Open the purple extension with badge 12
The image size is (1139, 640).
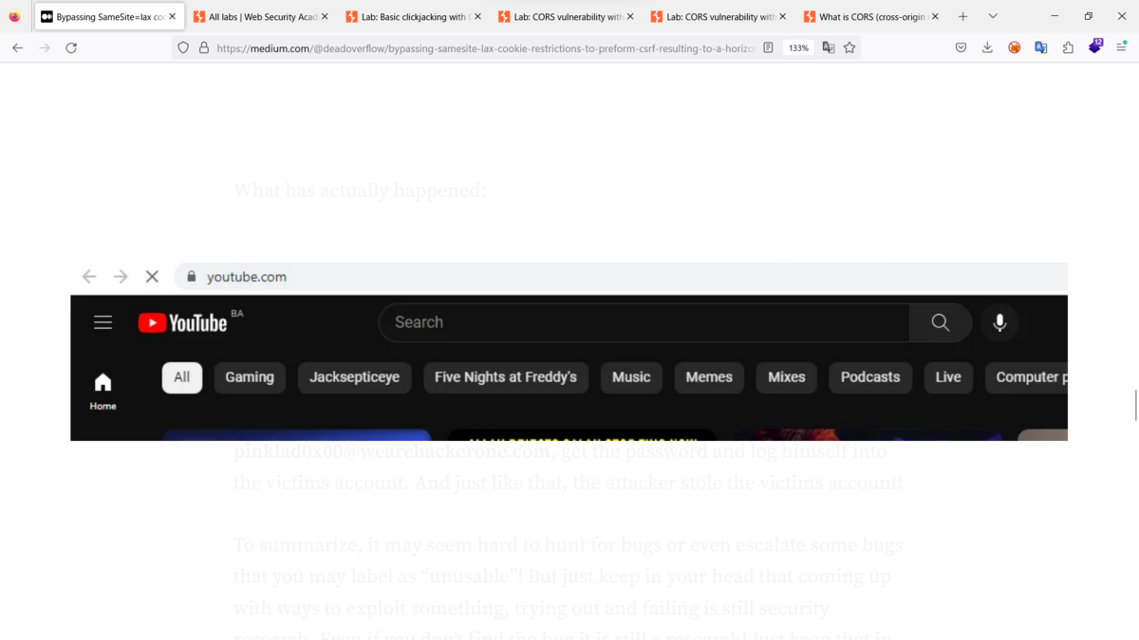click(1095, 46)
